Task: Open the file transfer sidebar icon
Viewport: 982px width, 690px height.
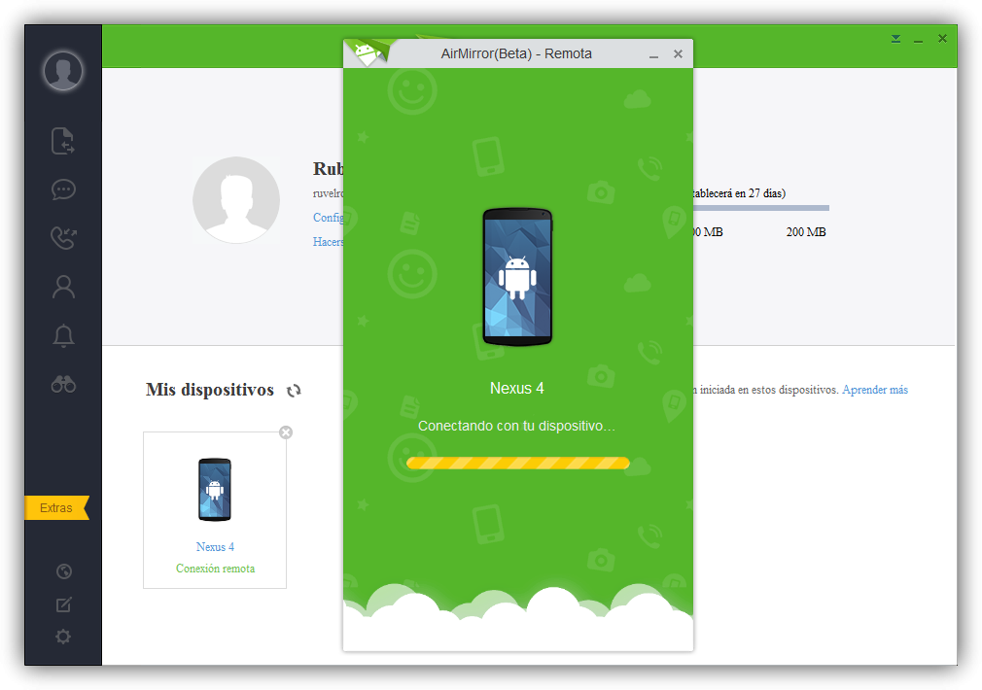Action: pyautogui.click(x=62, y=140)
